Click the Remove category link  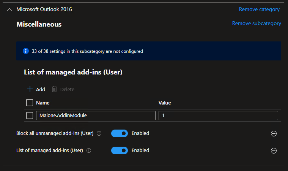point(259,9)
